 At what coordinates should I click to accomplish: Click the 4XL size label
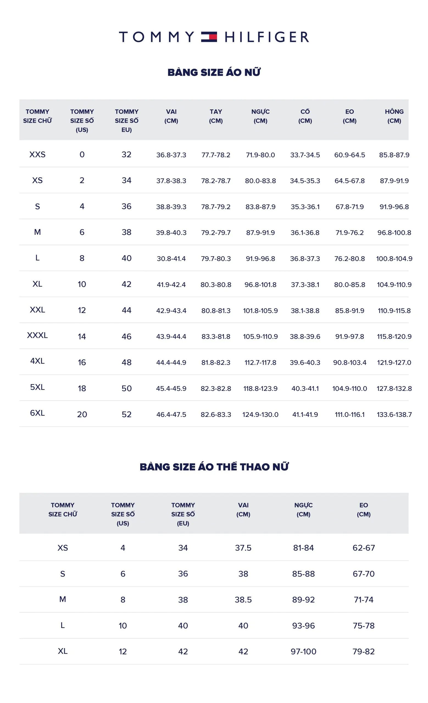tap(37, 361)
